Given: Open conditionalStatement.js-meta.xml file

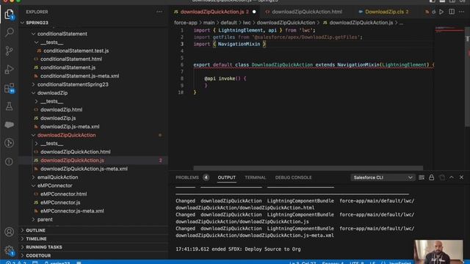Looking at the screenshot, I should point(79,76).
